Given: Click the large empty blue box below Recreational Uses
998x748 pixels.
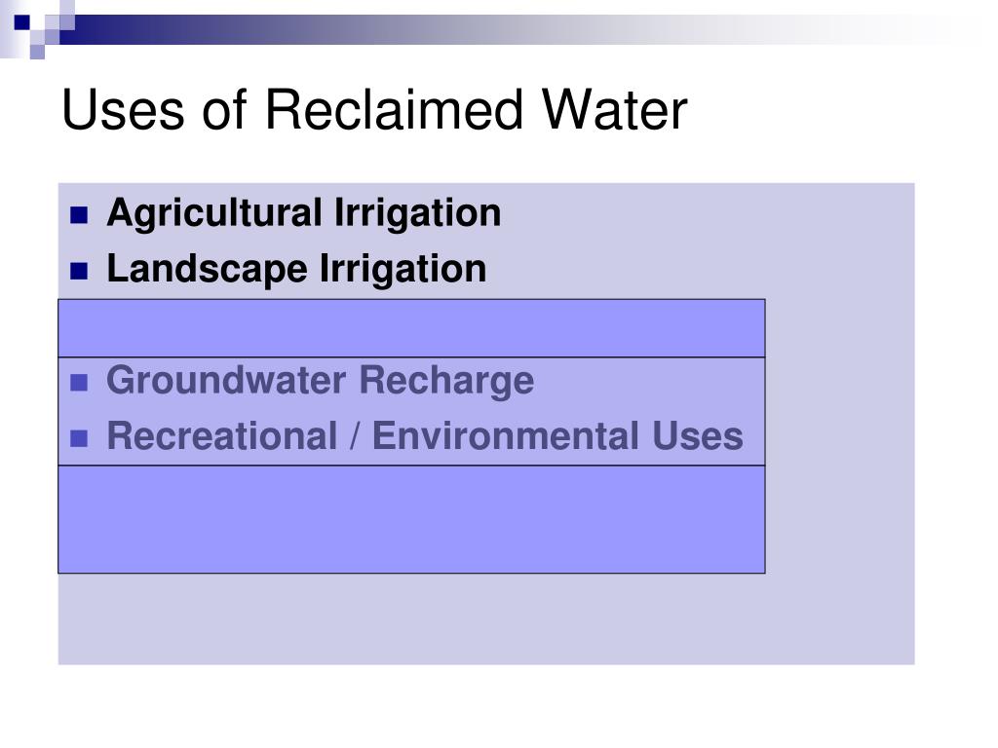Looking at the screenshot, I should tap(411, 520).
